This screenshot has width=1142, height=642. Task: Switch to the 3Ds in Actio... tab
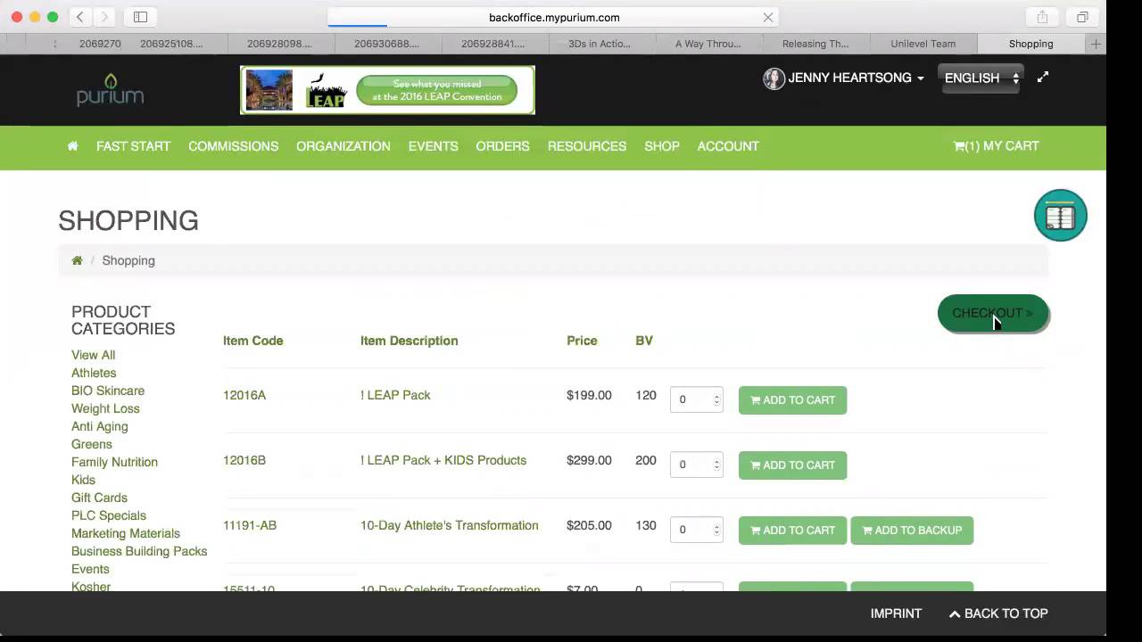pos(600,44)
